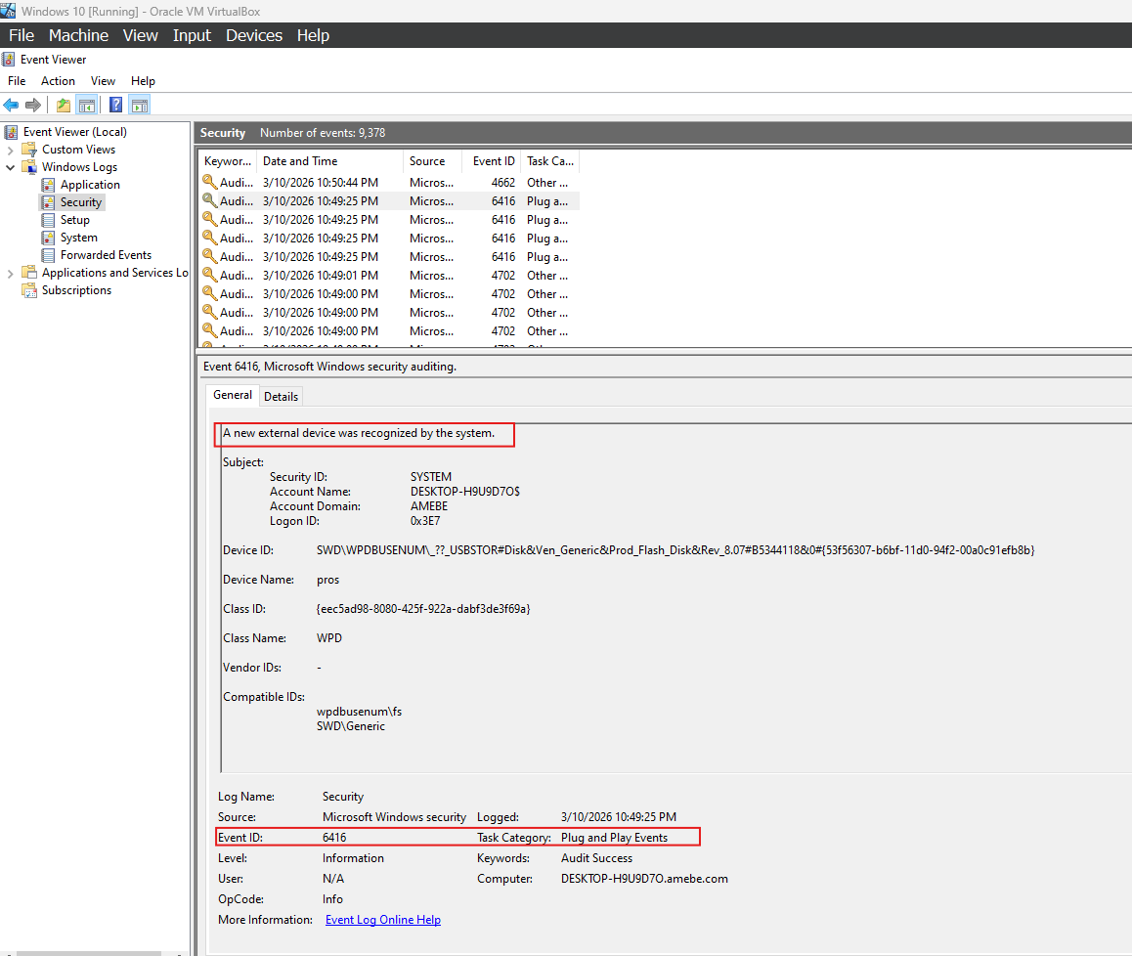
Task: Click the Setup log icon
Action: click(x=48, y=220)
